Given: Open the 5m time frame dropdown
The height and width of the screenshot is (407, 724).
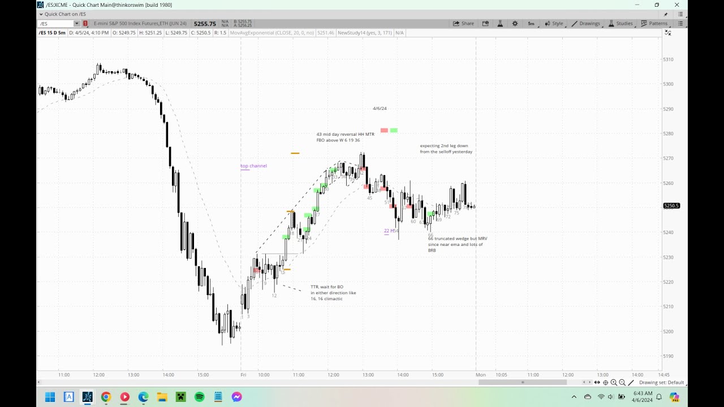Looking at the screenshot, I should click(531, 24).
